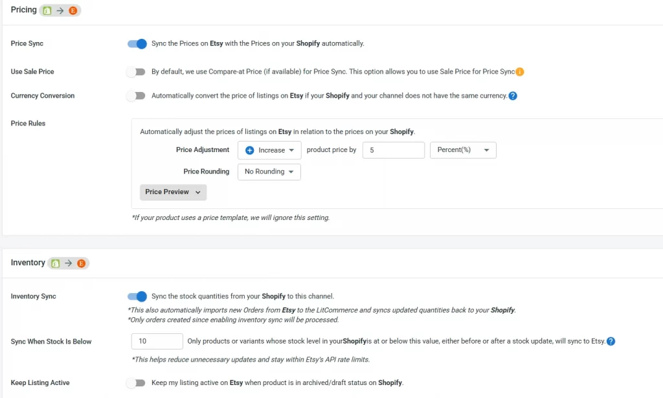Click the Sync When Stock Is Below field
Screen dimensions: 663x398
point(157,341)
